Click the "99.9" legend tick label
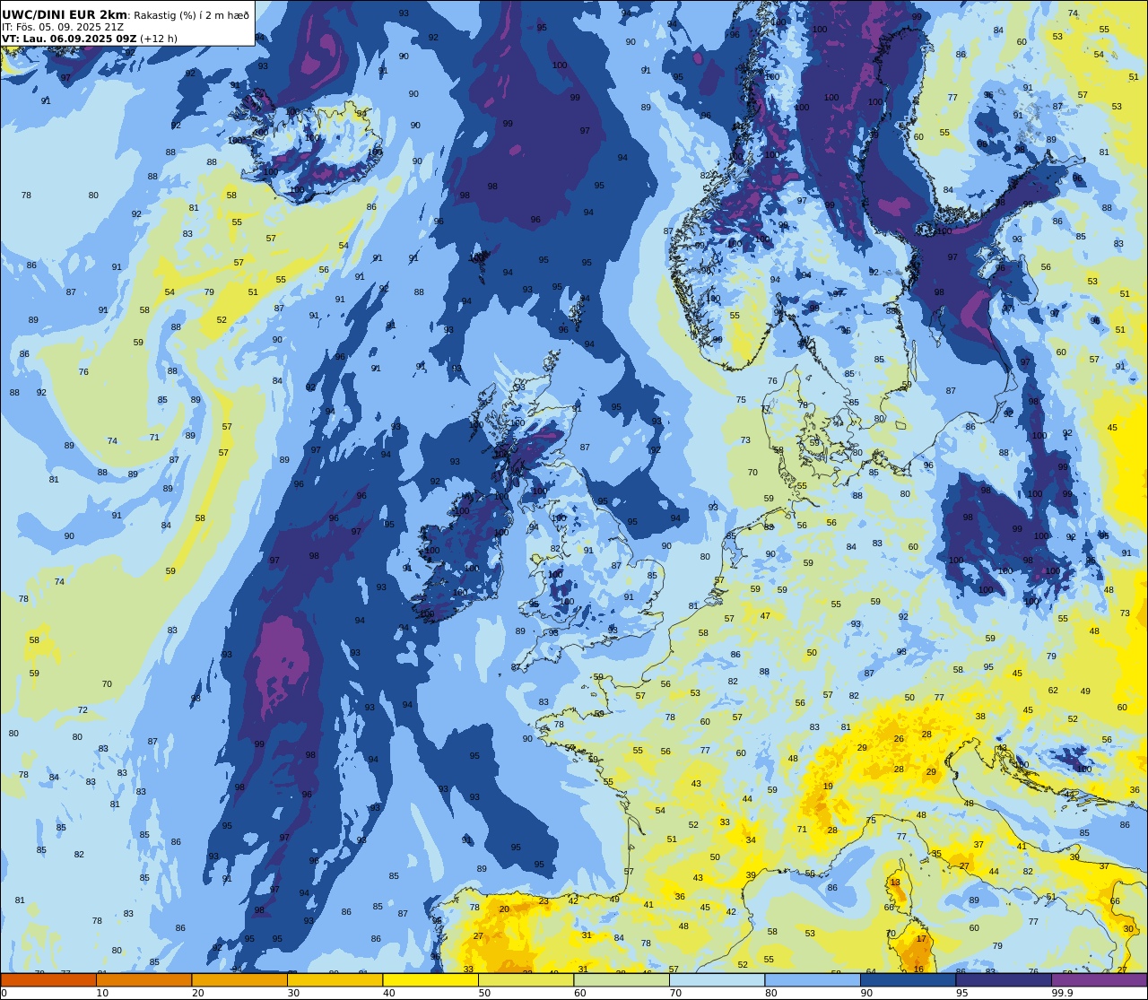The height and width of the screenshot is (1000, 1148). pos(1063,993)
